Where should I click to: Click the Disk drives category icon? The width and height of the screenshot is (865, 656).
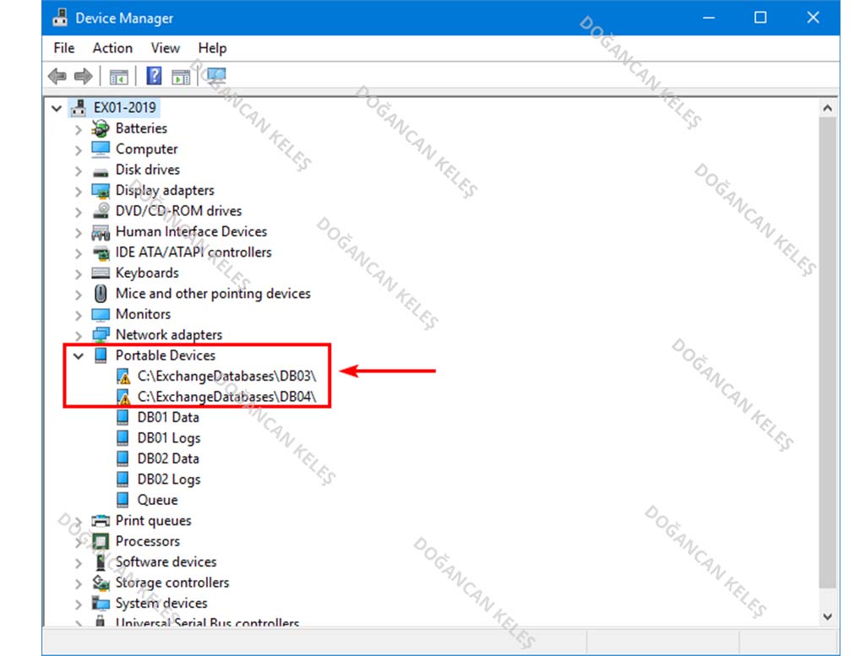pyautogui.click(x=101, y=171)
